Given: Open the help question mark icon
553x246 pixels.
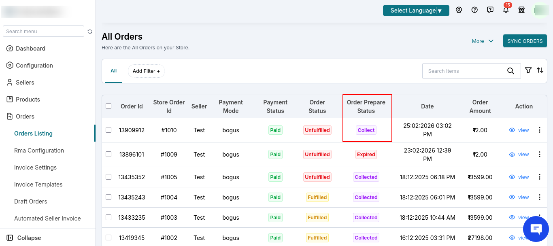Looking at the screenshot, I should coord(474,10).
